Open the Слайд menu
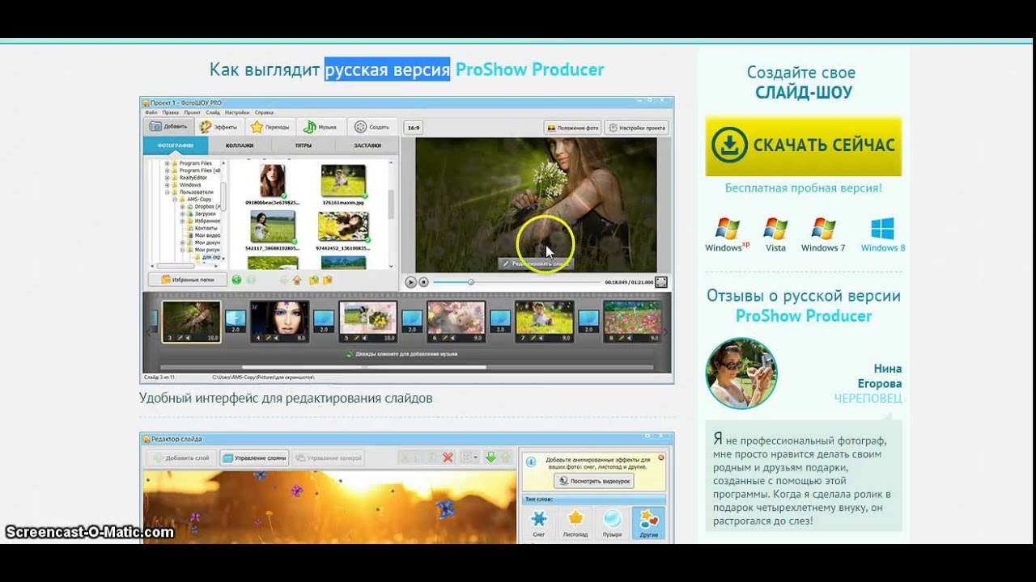Viewport: 1036px width, 582px height. pyautogui.click(x=213, y=112)
